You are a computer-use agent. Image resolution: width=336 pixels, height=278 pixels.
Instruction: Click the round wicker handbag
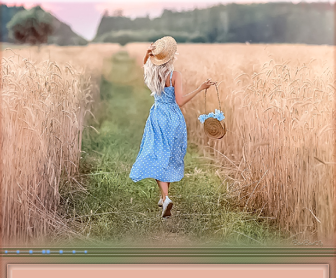point(215,128)
